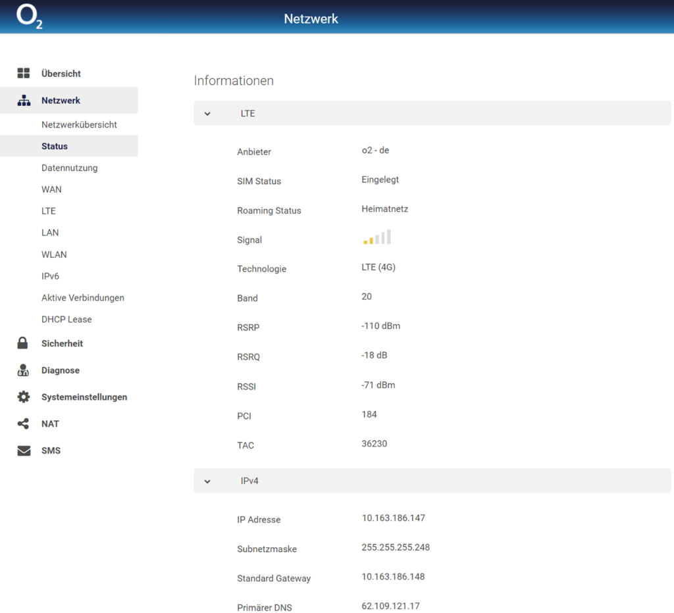This screenshot has height=613, width=674.
Task: Click the Diagnose doctor icon
Action: tap(23, 370)
